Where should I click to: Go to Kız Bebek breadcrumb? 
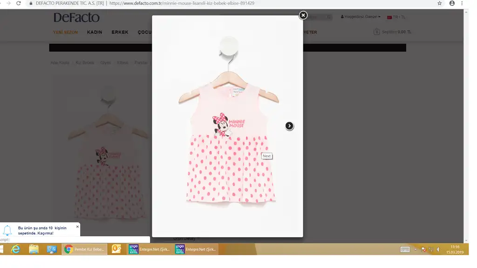[x=85, y=63]
